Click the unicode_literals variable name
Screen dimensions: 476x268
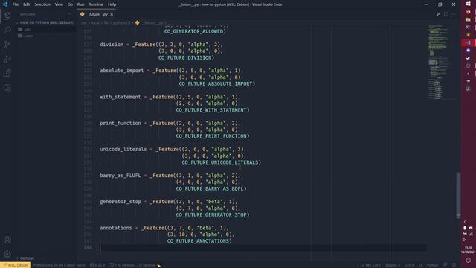[x=123, y=149]
